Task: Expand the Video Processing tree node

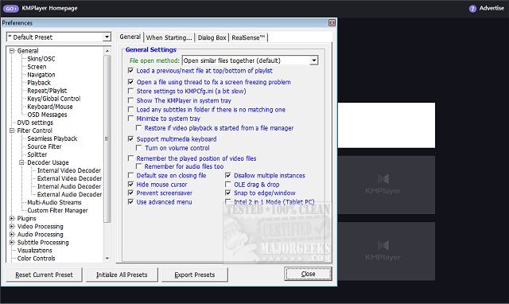Action: tap(12, 226)
